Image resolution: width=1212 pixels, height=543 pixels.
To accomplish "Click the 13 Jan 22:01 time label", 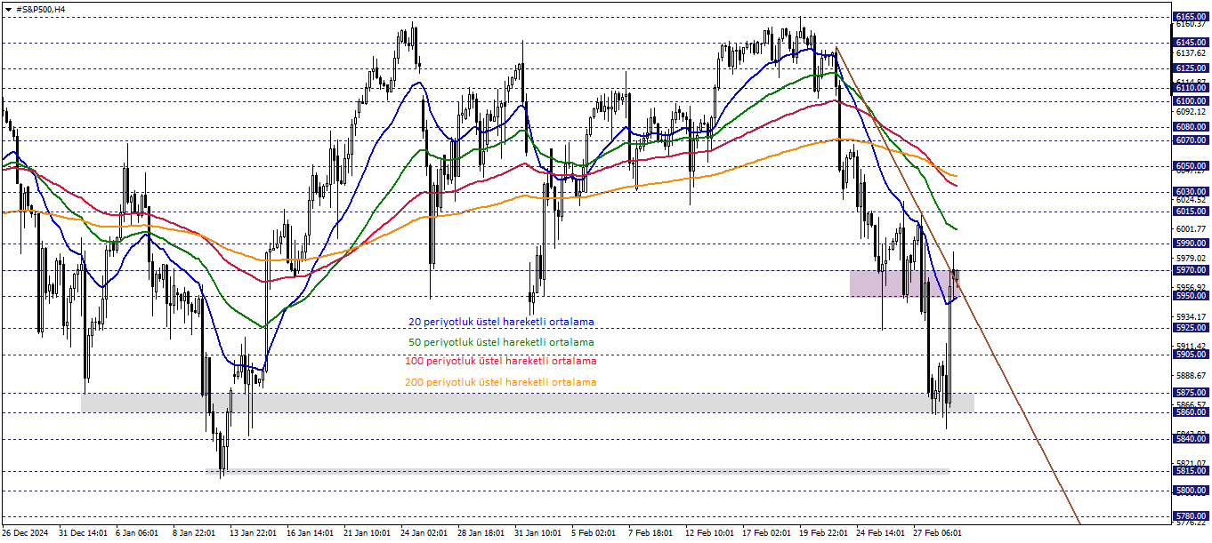I will coord(254,533).
